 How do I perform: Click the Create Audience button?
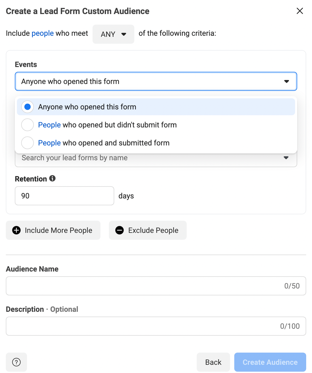point(270,362)
